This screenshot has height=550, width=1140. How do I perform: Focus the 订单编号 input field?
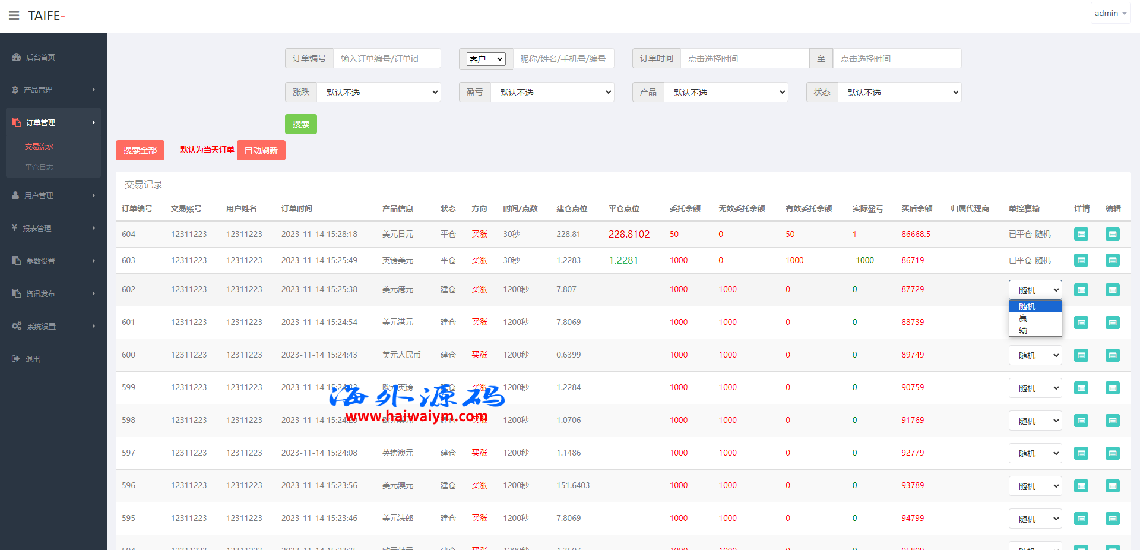tap(387, 59)
